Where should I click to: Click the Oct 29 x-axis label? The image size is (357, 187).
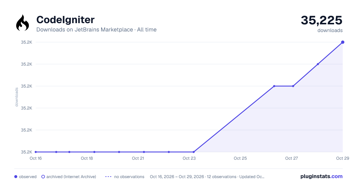[342, 158]
